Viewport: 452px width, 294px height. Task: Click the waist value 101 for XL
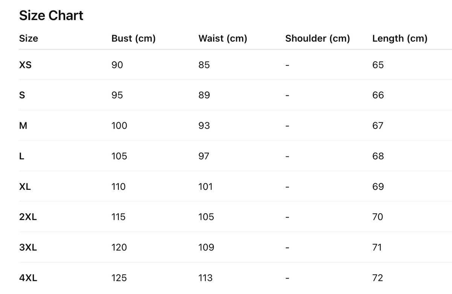click(205, 187)
